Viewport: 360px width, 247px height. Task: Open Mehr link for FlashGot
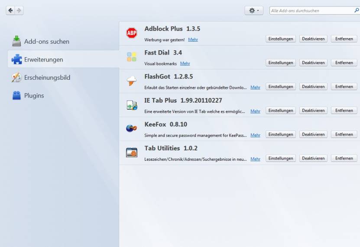[x=255, y=87]
